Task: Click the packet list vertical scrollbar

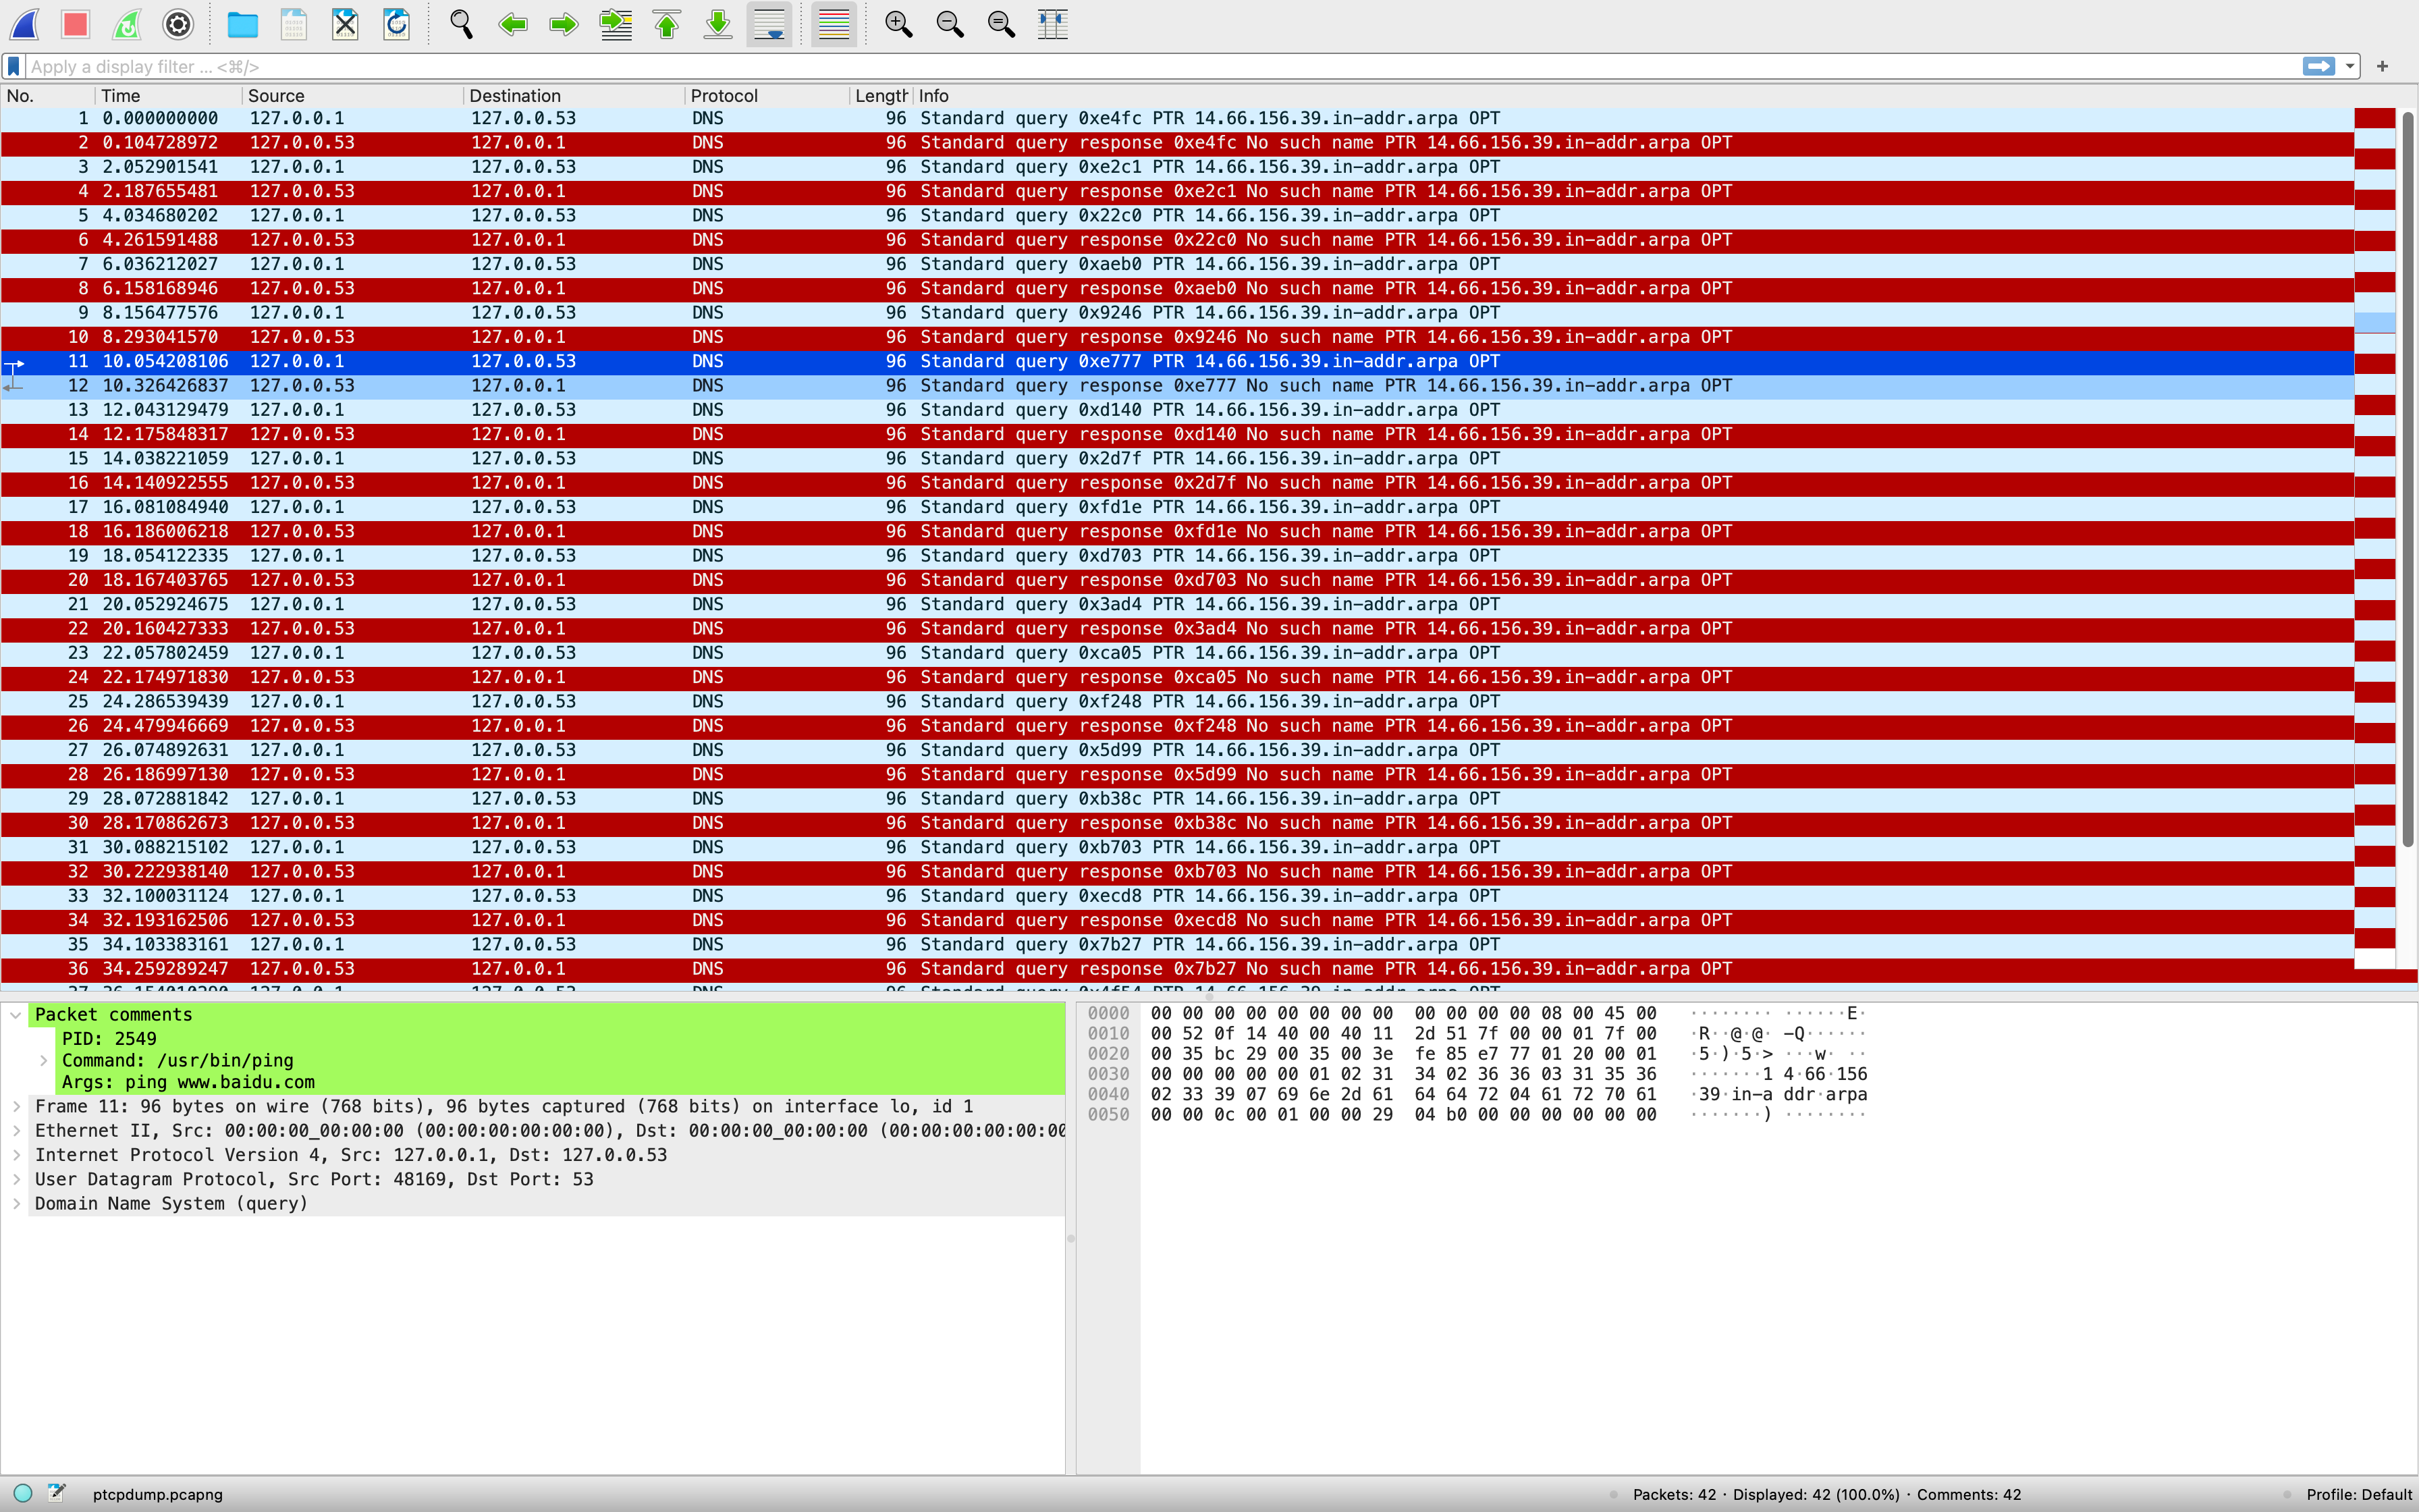Action: [x=2407, y=480]
